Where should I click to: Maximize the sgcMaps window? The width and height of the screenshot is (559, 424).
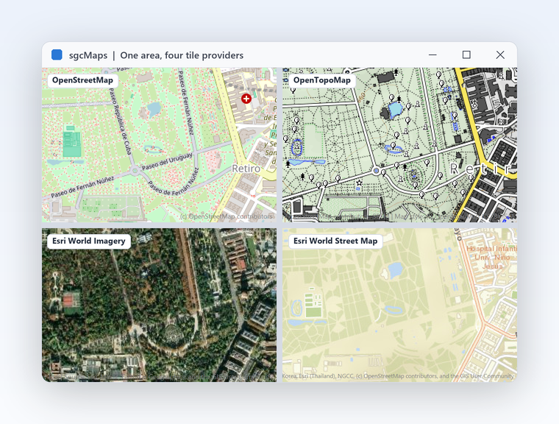(466, 54)
